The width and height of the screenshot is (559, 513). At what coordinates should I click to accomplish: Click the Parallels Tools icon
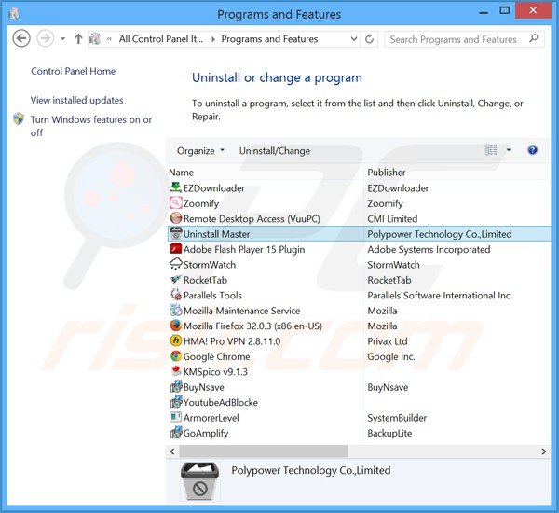click(x=175, y=295)
